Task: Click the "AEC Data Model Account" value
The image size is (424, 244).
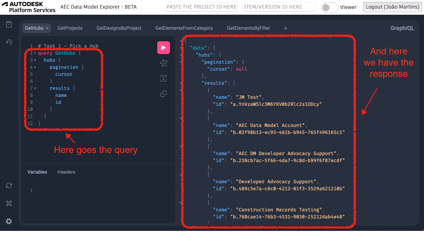Action: click(x=270, y=125)
